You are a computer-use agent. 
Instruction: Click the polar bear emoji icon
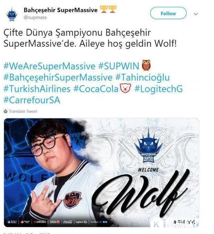[x=126, y=88]
